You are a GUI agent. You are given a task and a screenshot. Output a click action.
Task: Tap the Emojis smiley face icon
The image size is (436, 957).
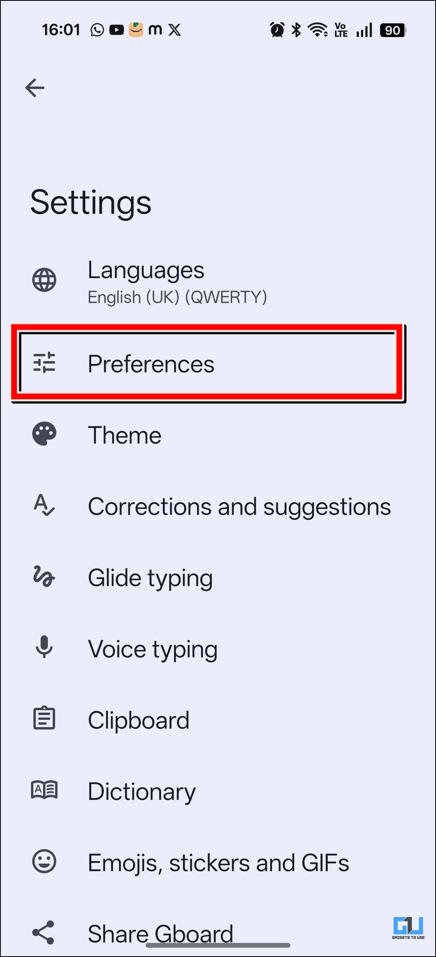click(x=44, y=862)
